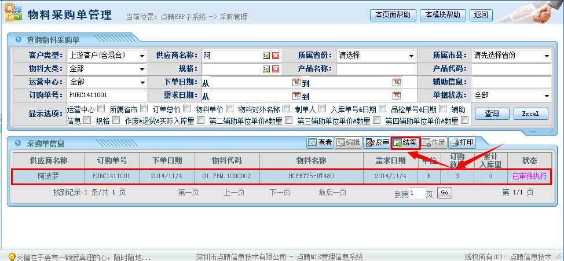564x261 pixels.
Task: Clear supplier name with red X icon
Action: [276, 56]
